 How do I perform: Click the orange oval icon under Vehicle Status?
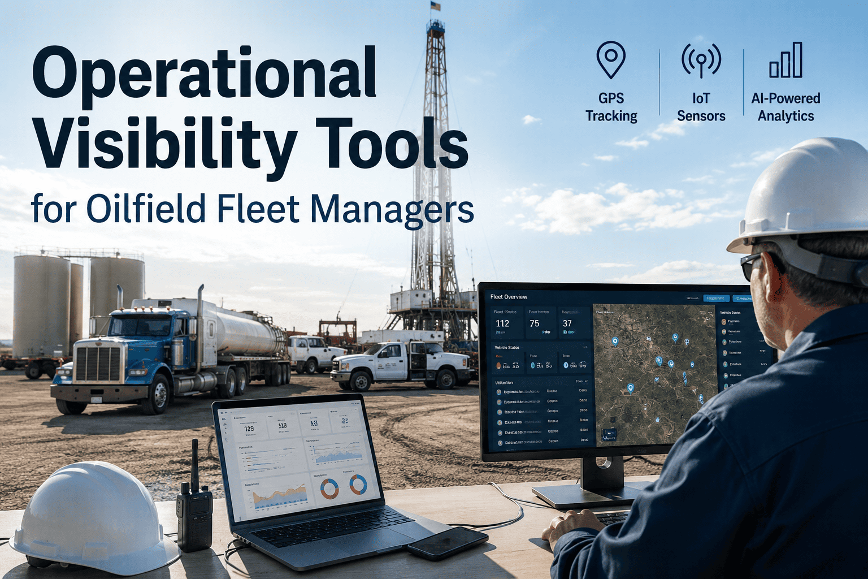click(x=499, y=366)
